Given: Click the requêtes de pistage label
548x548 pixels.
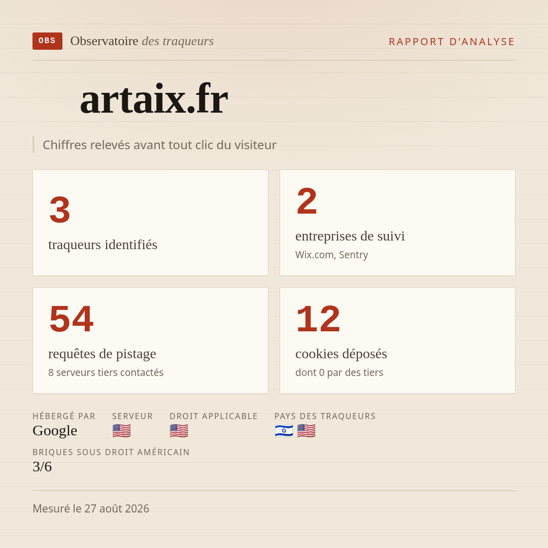Looking at the screenshot, I should (102, 354).
